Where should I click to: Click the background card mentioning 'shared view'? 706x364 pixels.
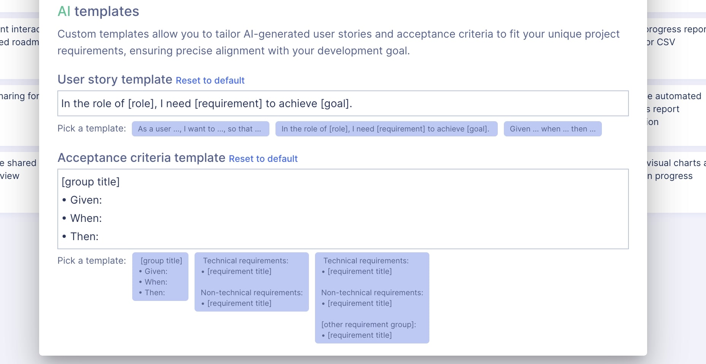point(18,169)
